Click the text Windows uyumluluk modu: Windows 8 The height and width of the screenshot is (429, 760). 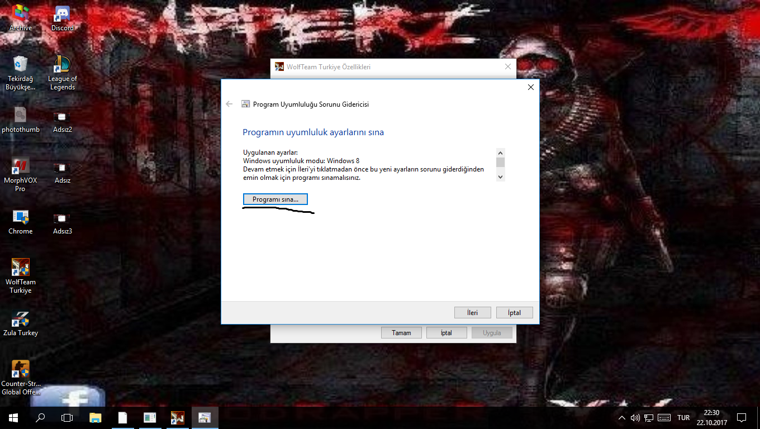pos(301,161)
